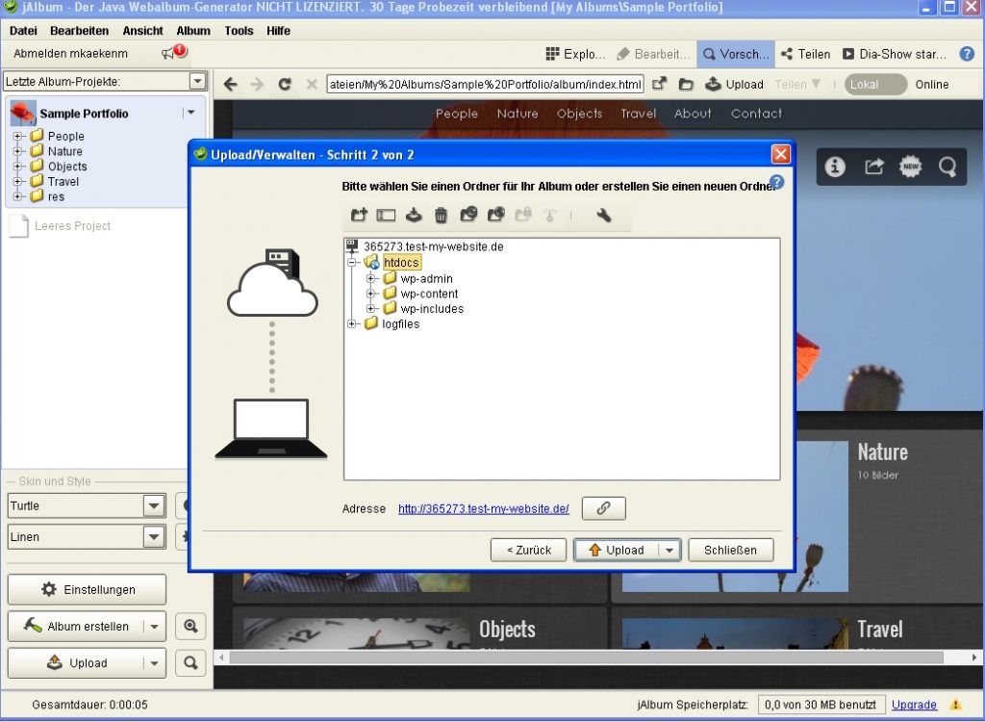This screenshot has height=722, width=985.
Task: Open the Bearbeiten menu
Action: tap(79, 31)
